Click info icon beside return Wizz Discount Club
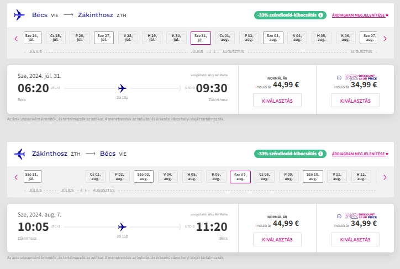Viewport: 400px width, 269px height. [339, 216]
